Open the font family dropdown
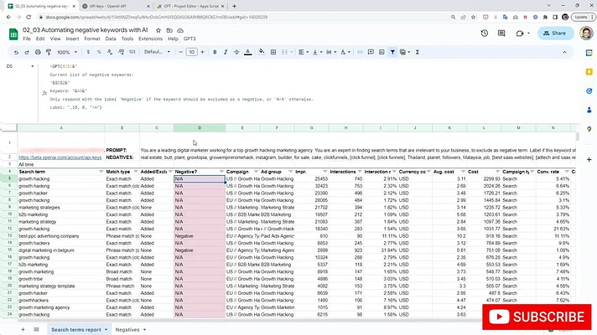 [156, 52]
